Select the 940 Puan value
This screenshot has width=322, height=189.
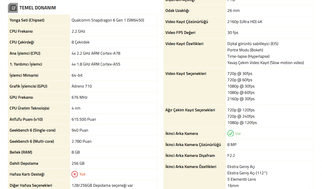pyautogui.click(x=80, y=130)
